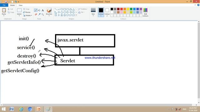Pick the purple colour swatch
The height and width of the screenshot is (112, 200).
click(141, 9)
